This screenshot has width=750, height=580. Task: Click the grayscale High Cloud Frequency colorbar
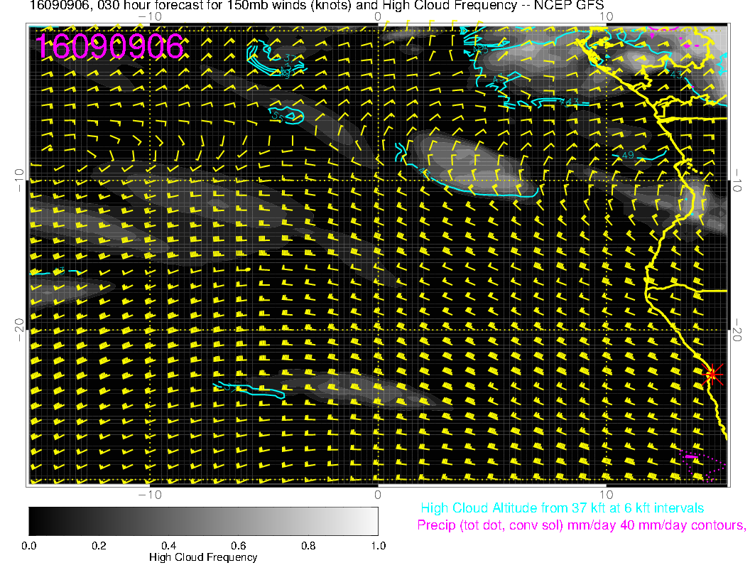pos(203,521)
